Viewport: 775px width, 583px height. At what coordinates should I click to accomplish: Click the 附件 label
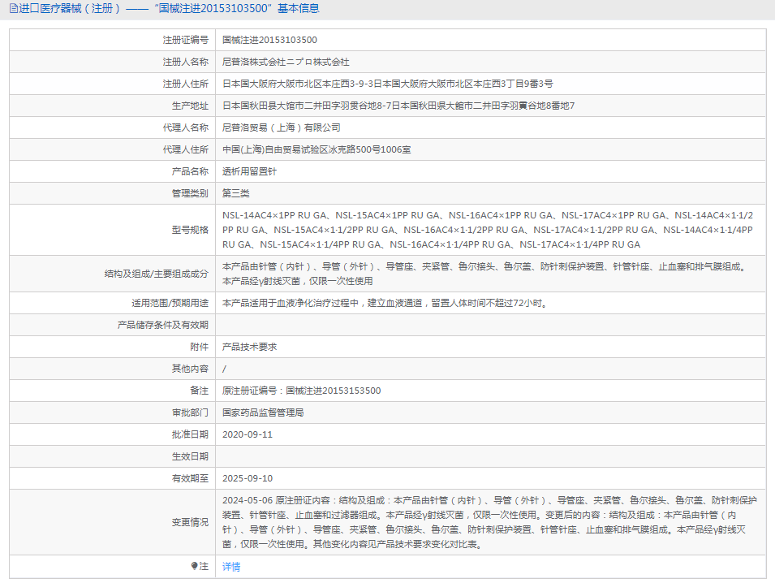[x=199, y=347]
